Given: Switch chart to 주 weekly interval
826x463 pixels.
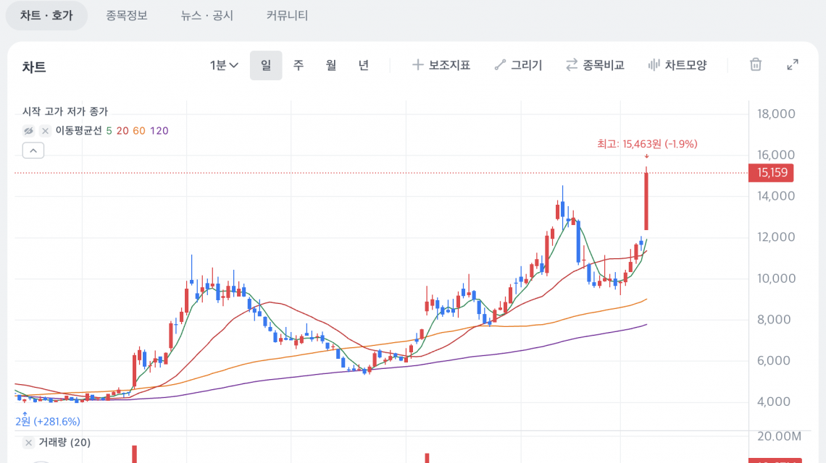Looking at the screenshot, I should (299, 65).
